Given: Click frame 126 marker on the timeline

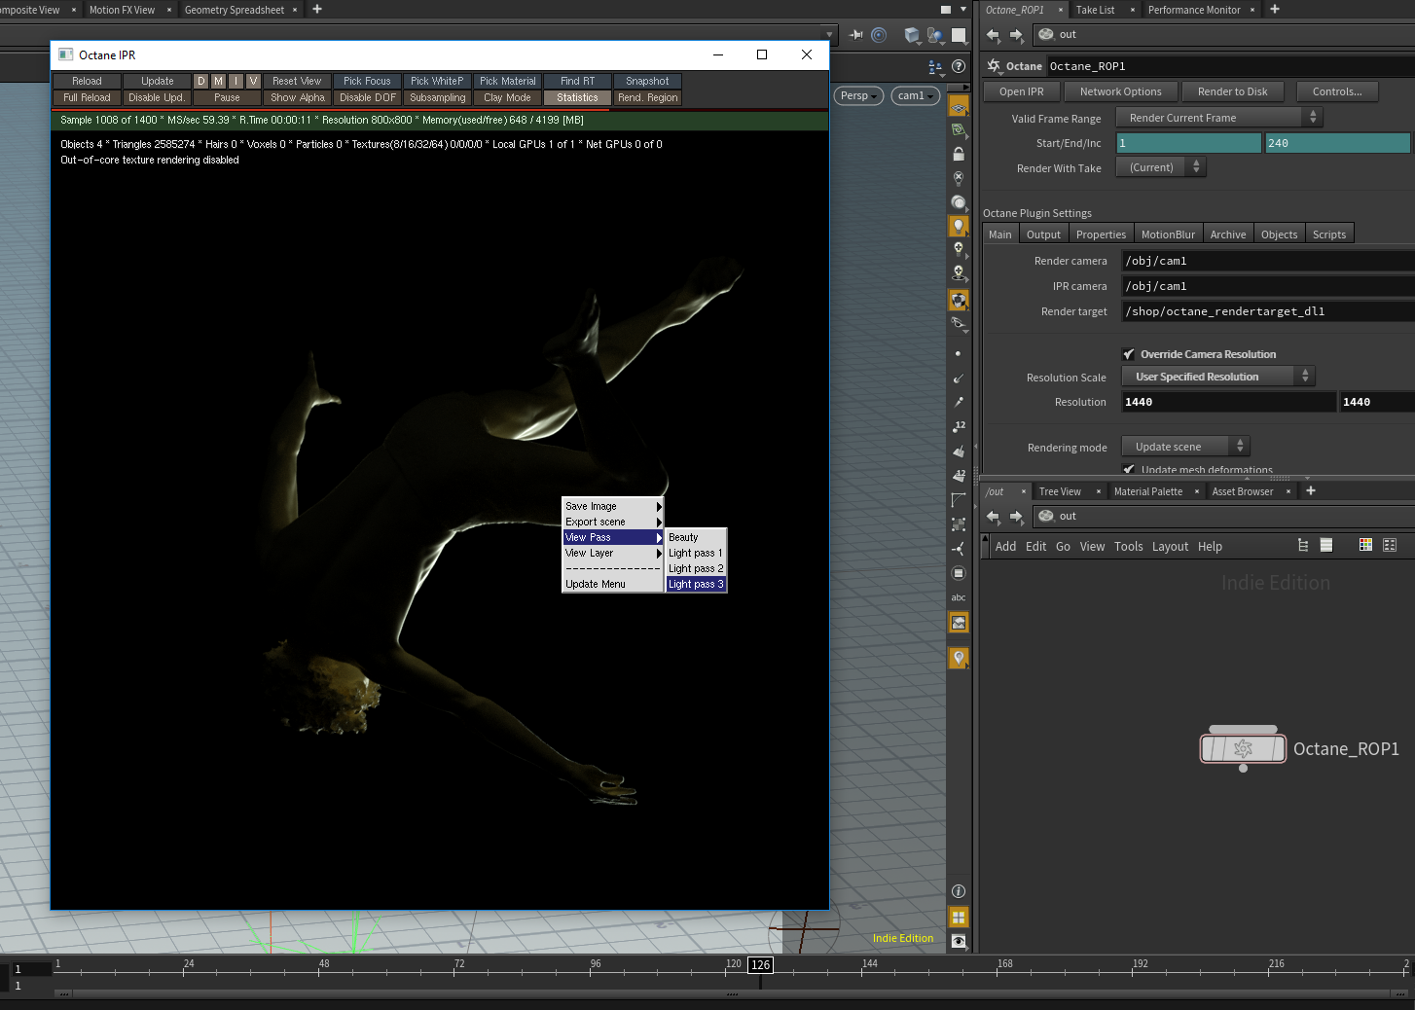Looking at the screenshot, I should [760, 965].
